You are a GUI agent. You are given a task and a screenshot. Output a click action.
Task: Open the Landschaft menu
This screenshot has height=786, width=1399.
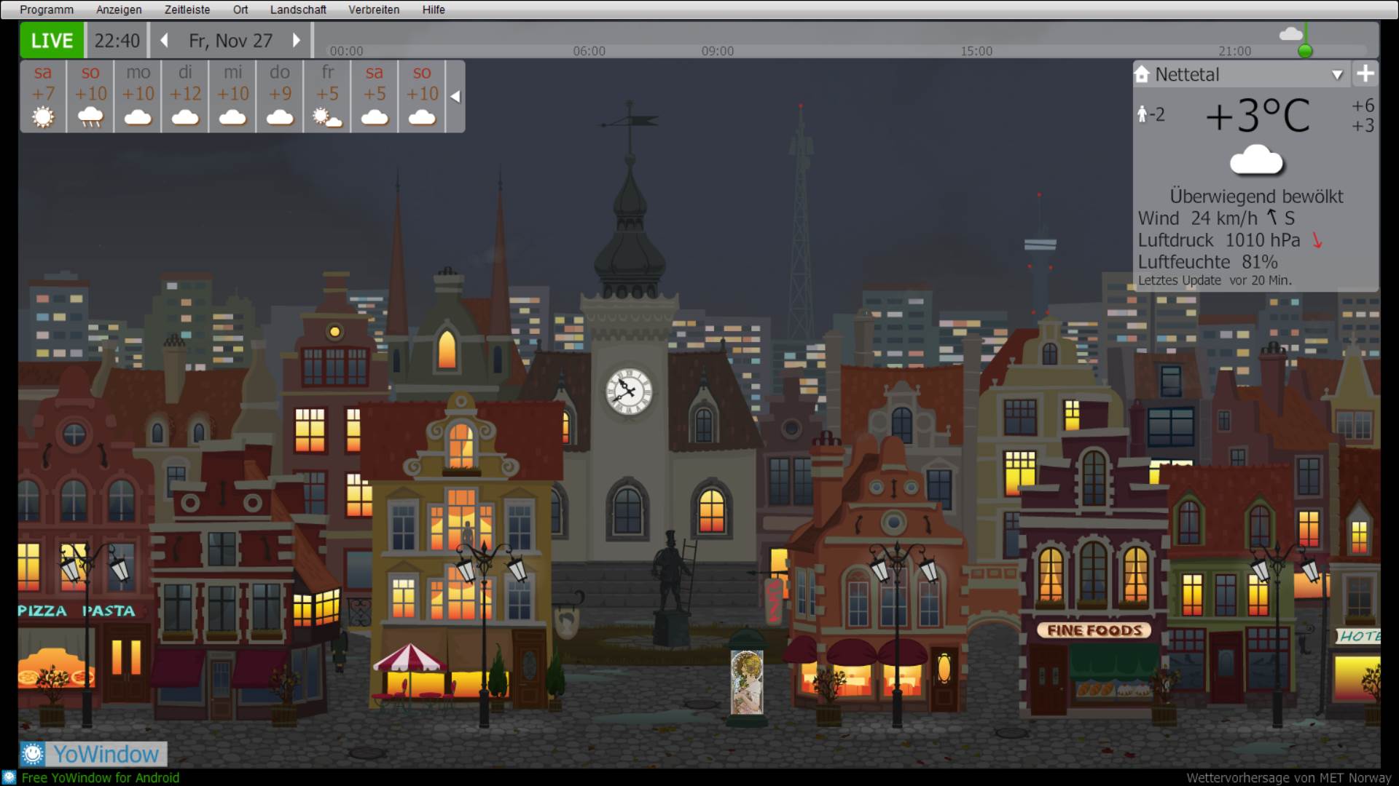(x=298, y=9)
